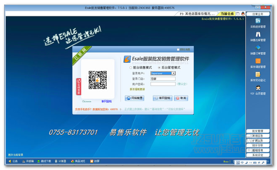277x170 pixels.
Task: Open 扩展业务 sidebar section
Action: (258, 141)
